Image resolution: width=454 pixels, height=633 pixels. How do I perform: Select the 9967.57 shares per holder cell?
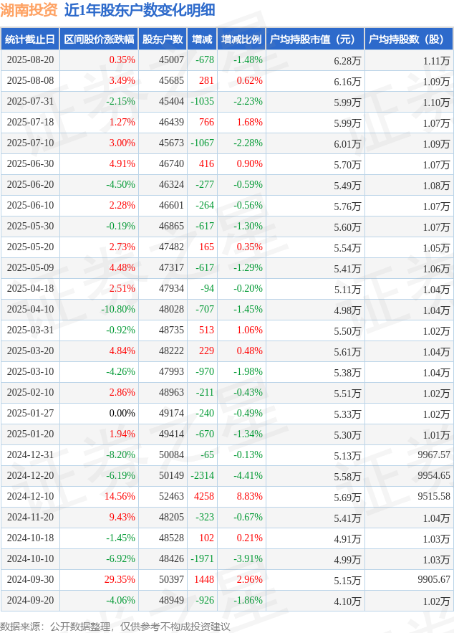click(x=434, y=454)
